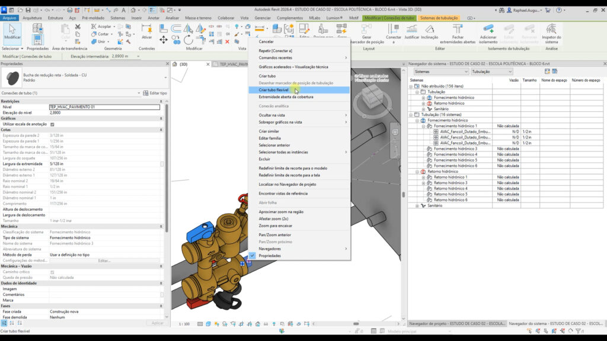Image resolution: width=607 pixels, height=341 pixels.
Task: Open the Arquivo menu
Action: [9, 18]
